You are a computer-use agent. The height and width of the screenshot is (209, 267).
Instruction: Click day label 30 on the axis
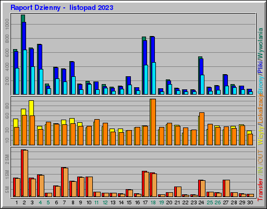(250, 203)
